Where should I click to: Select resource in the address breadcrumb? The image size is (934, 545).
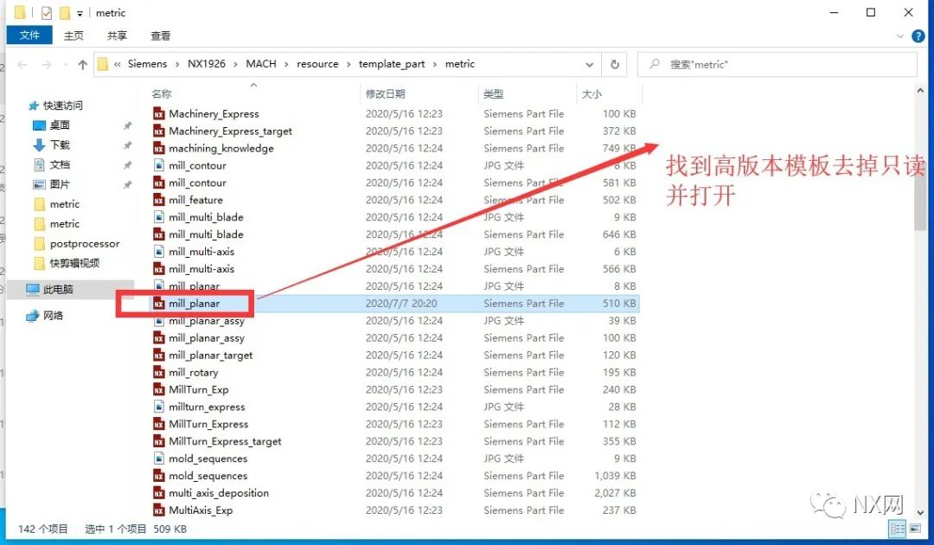tap(317, 64)
